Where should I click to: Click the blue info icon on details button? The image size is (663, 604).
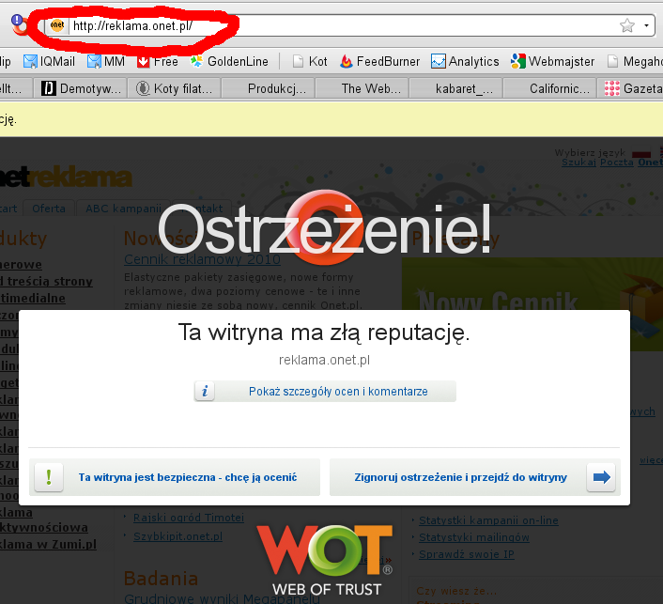point(205,392)
